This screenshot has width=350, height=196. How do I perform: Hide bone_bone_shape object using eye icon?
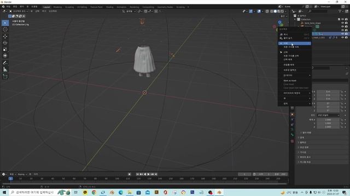pyautogui.click(x=343, y=23)
